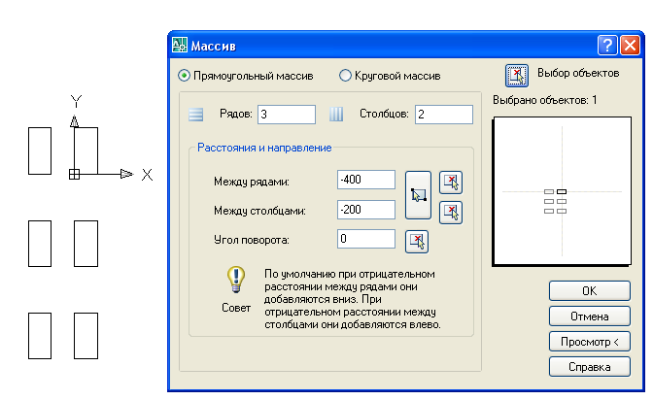This screenshot has width=653, height=400.
Task: Click the Между рядами field with -400
Action: pyautogui.click(x=366, y=180)
